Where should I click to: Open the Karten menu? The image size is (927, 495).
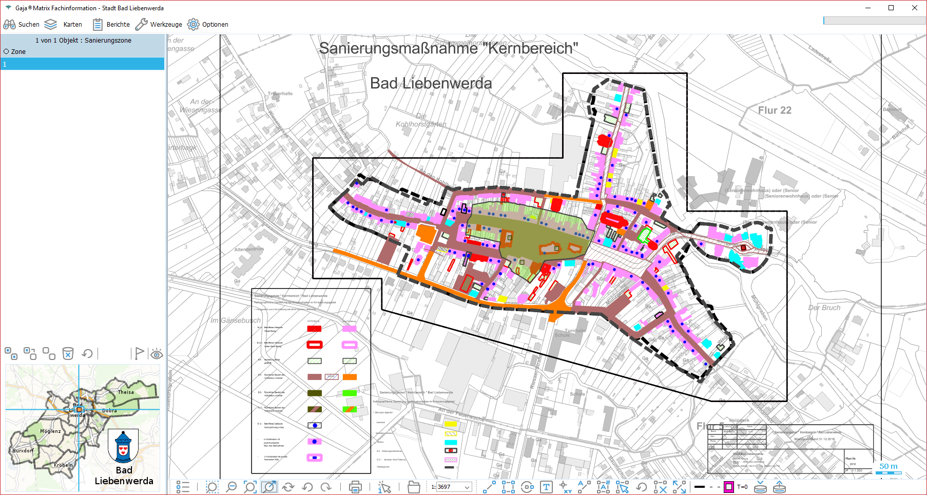(x=64, y=24)
